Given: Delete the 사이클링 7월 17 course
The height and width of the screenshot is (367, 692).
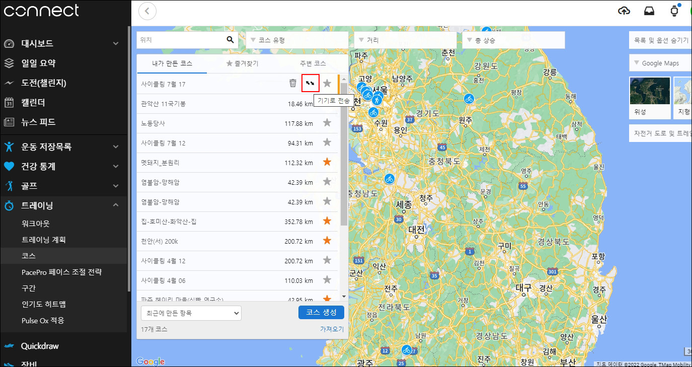Looking at the screenshot, I should 293,83.
